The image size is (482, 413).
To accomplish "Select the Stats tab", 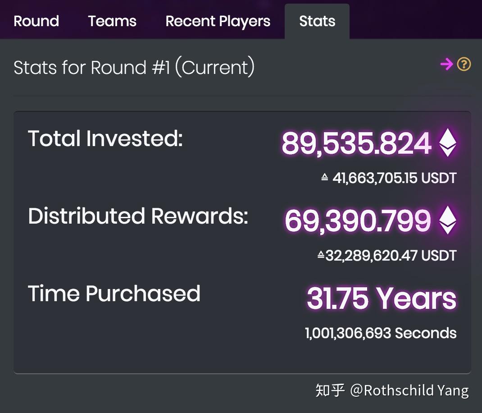I will click(x=317, y=21).
